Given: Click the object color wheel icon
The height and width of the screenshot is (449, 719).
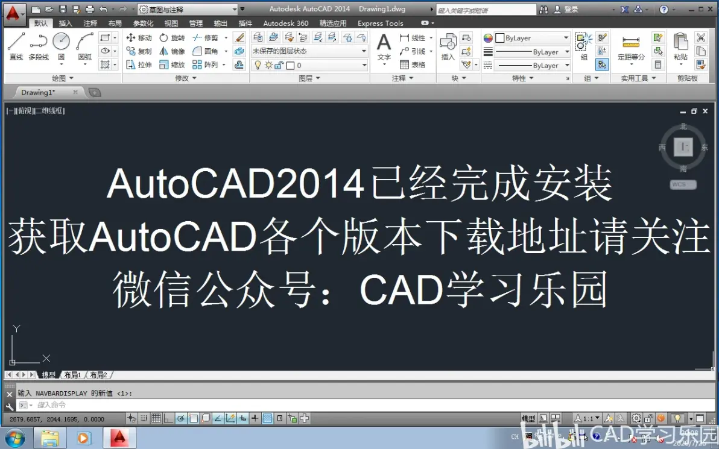Looking at the screenshot, I should click(x=488, y=38).
